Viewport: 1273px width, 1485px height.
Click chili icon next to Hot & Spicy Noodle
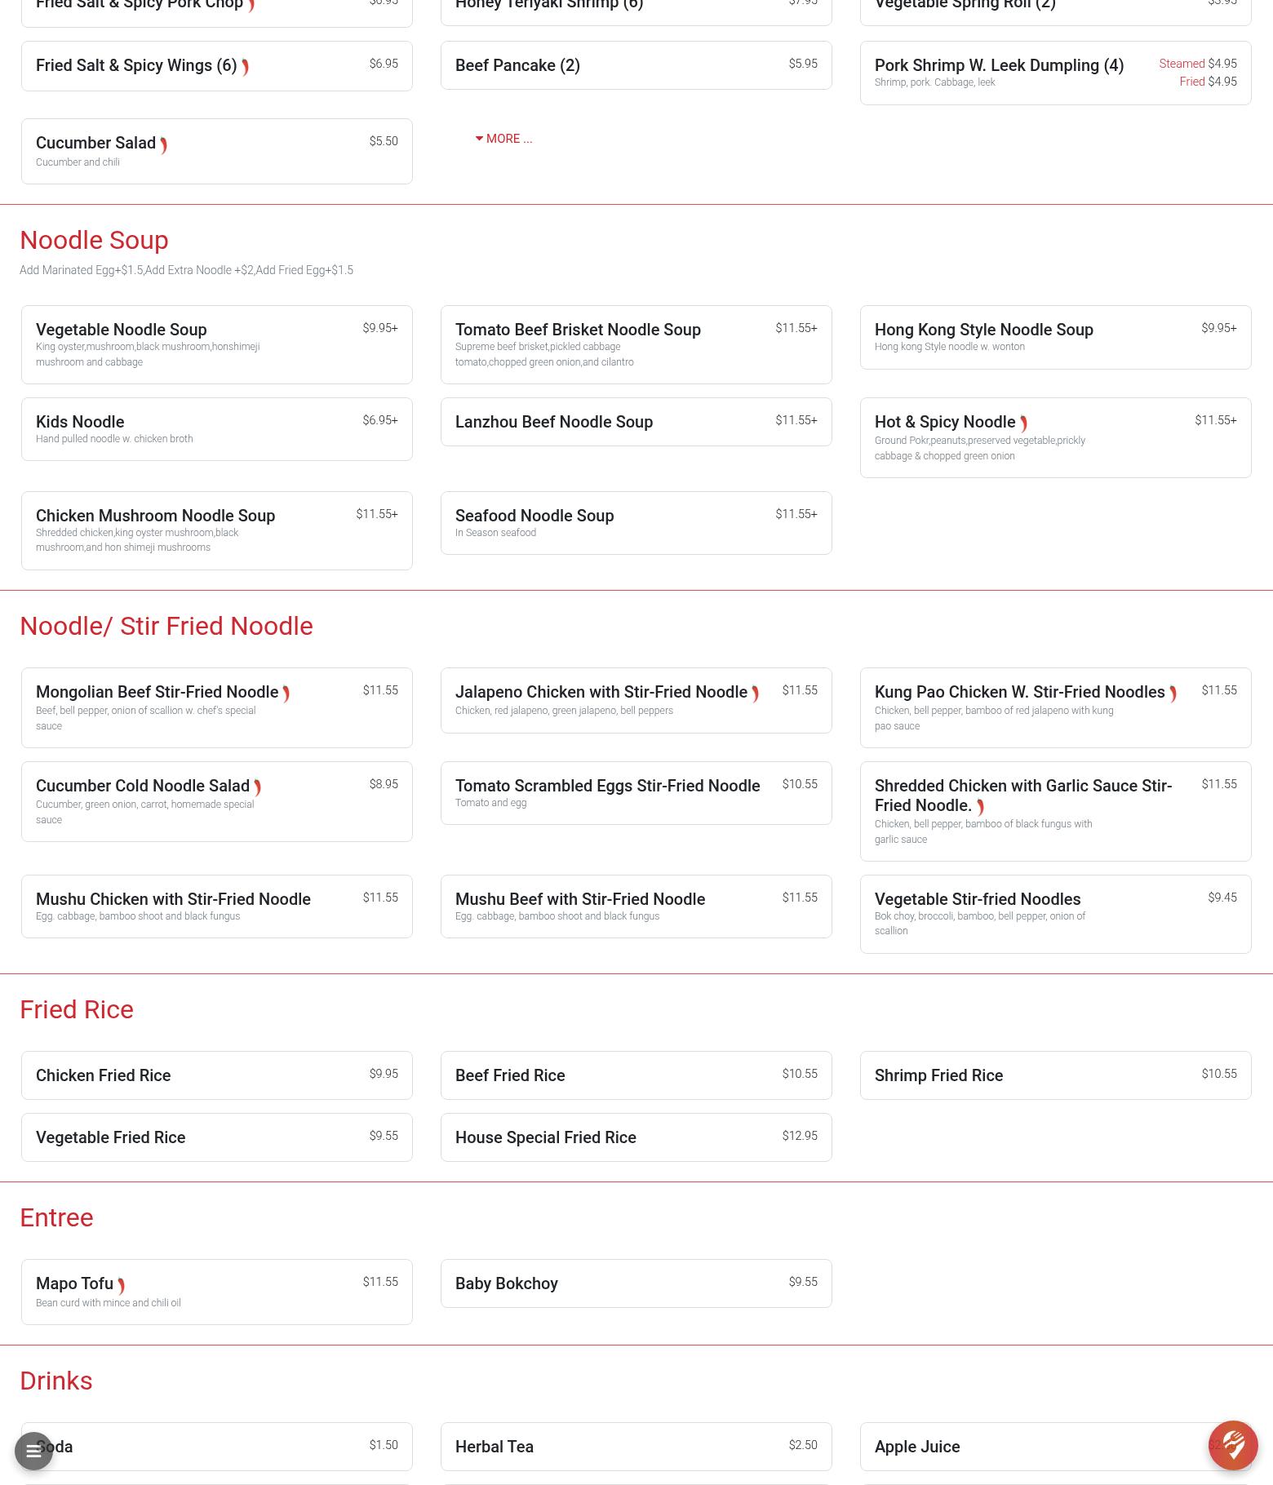tap(1023, 424)
